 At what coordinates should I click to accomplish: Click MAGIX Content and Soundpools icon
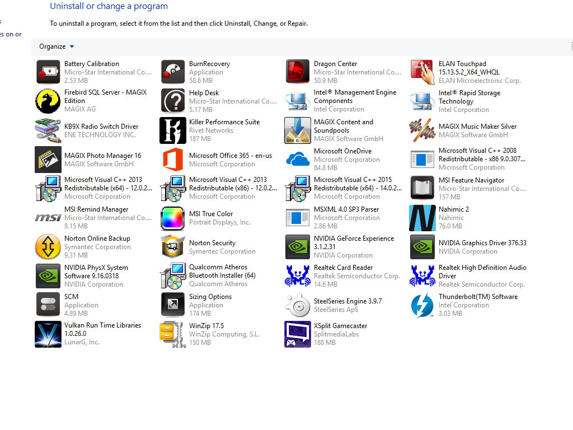(x=298, y=130)
